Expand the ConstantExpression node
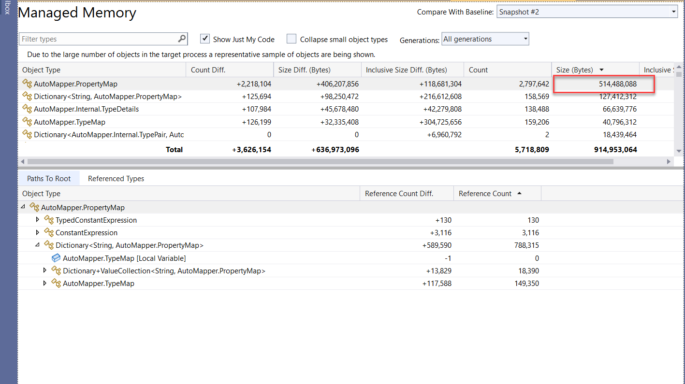Screen dimensions: 685x384 (x=38, y=232)
